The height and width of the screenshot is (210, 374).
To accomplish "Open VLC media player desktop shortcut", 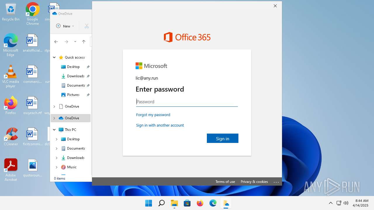I will [11, 76].
